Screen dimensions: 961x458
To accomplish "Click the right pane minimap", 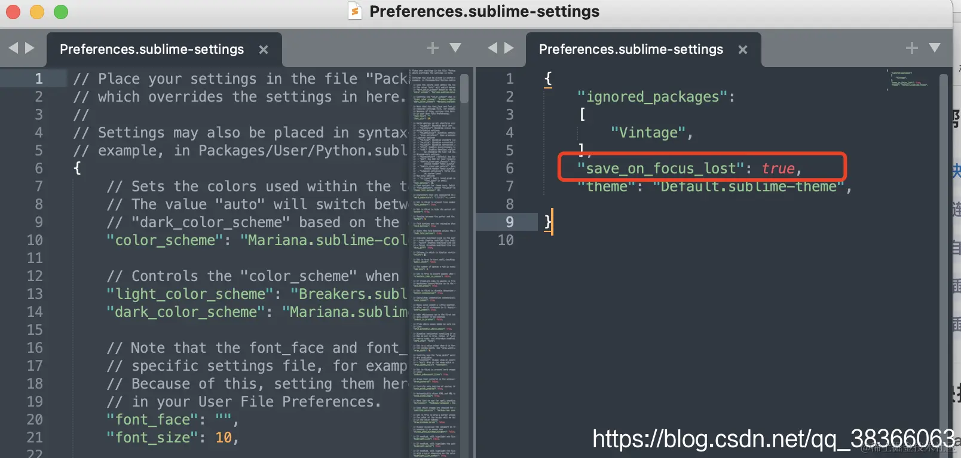I will pos(908,79).
